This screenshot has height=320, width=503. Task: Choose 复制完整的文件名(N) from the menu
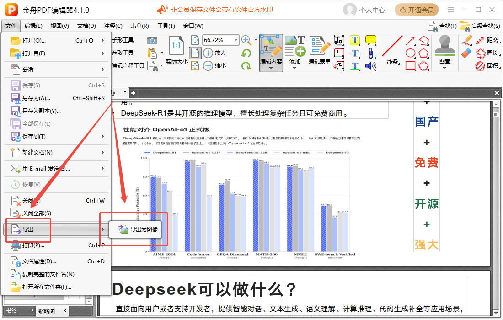(x=57, y=274)
